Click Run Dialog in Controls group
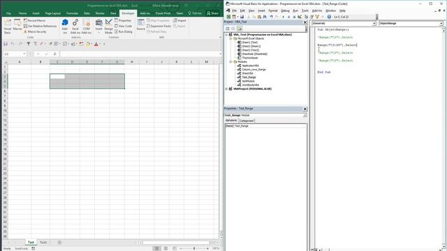 (x=124, y=31)
